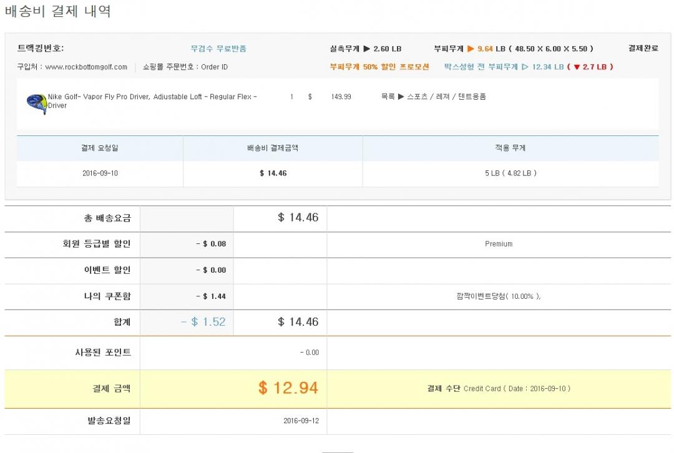
Task: Click the 결제완료 status label
Action: click(643, 49)
